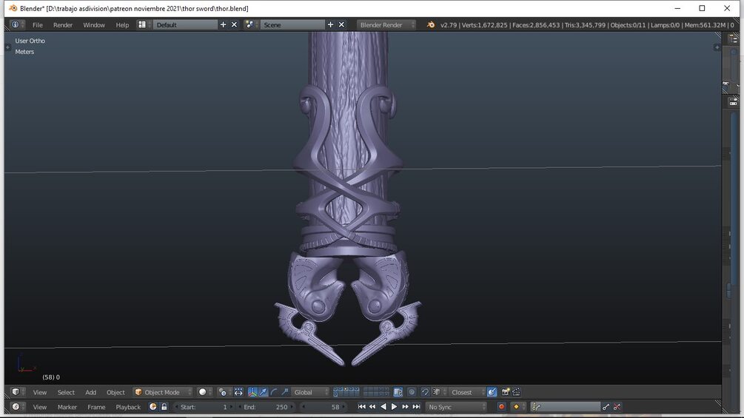Jump to the next keyframe
The height and width of the screenshot is (418, 744).
tap(405, 407)
